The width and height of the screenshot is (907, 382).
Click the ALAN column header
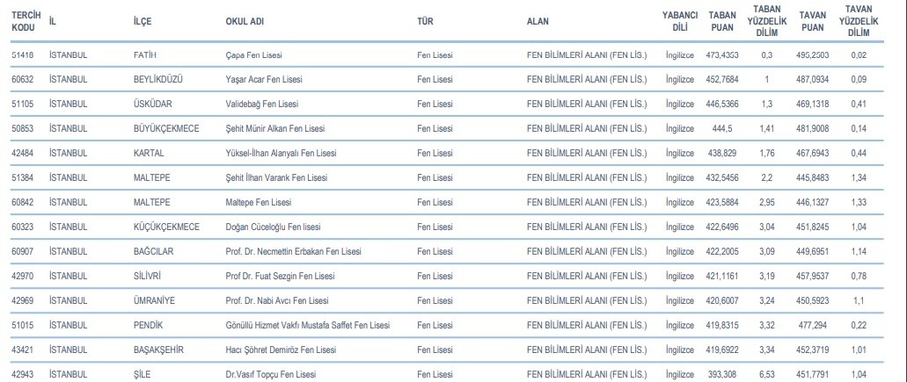coord(538,22)
